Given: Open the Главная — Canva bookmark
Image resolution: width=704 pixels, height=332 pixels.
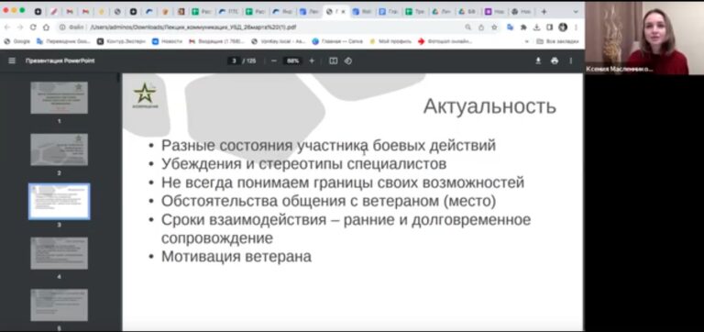Looking at the screenshot, I should click(x=337, y=41).
